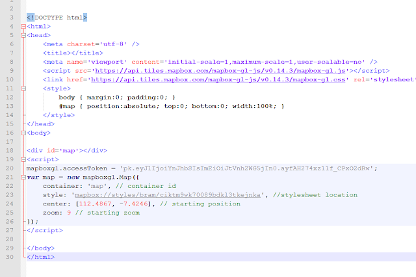Click line number 30 in the margin

click(10, 257)
